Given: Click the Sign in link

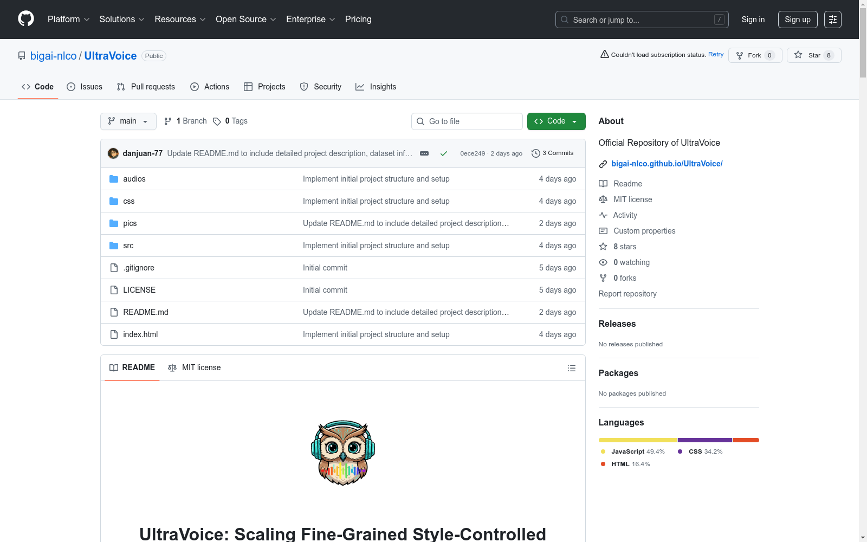Looking at the screenshot, I should coord(753,20).
